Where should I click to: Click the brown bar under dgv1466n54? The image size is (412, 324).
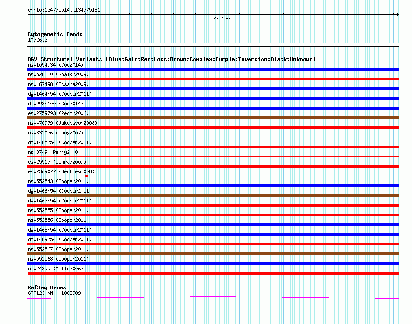213,196
